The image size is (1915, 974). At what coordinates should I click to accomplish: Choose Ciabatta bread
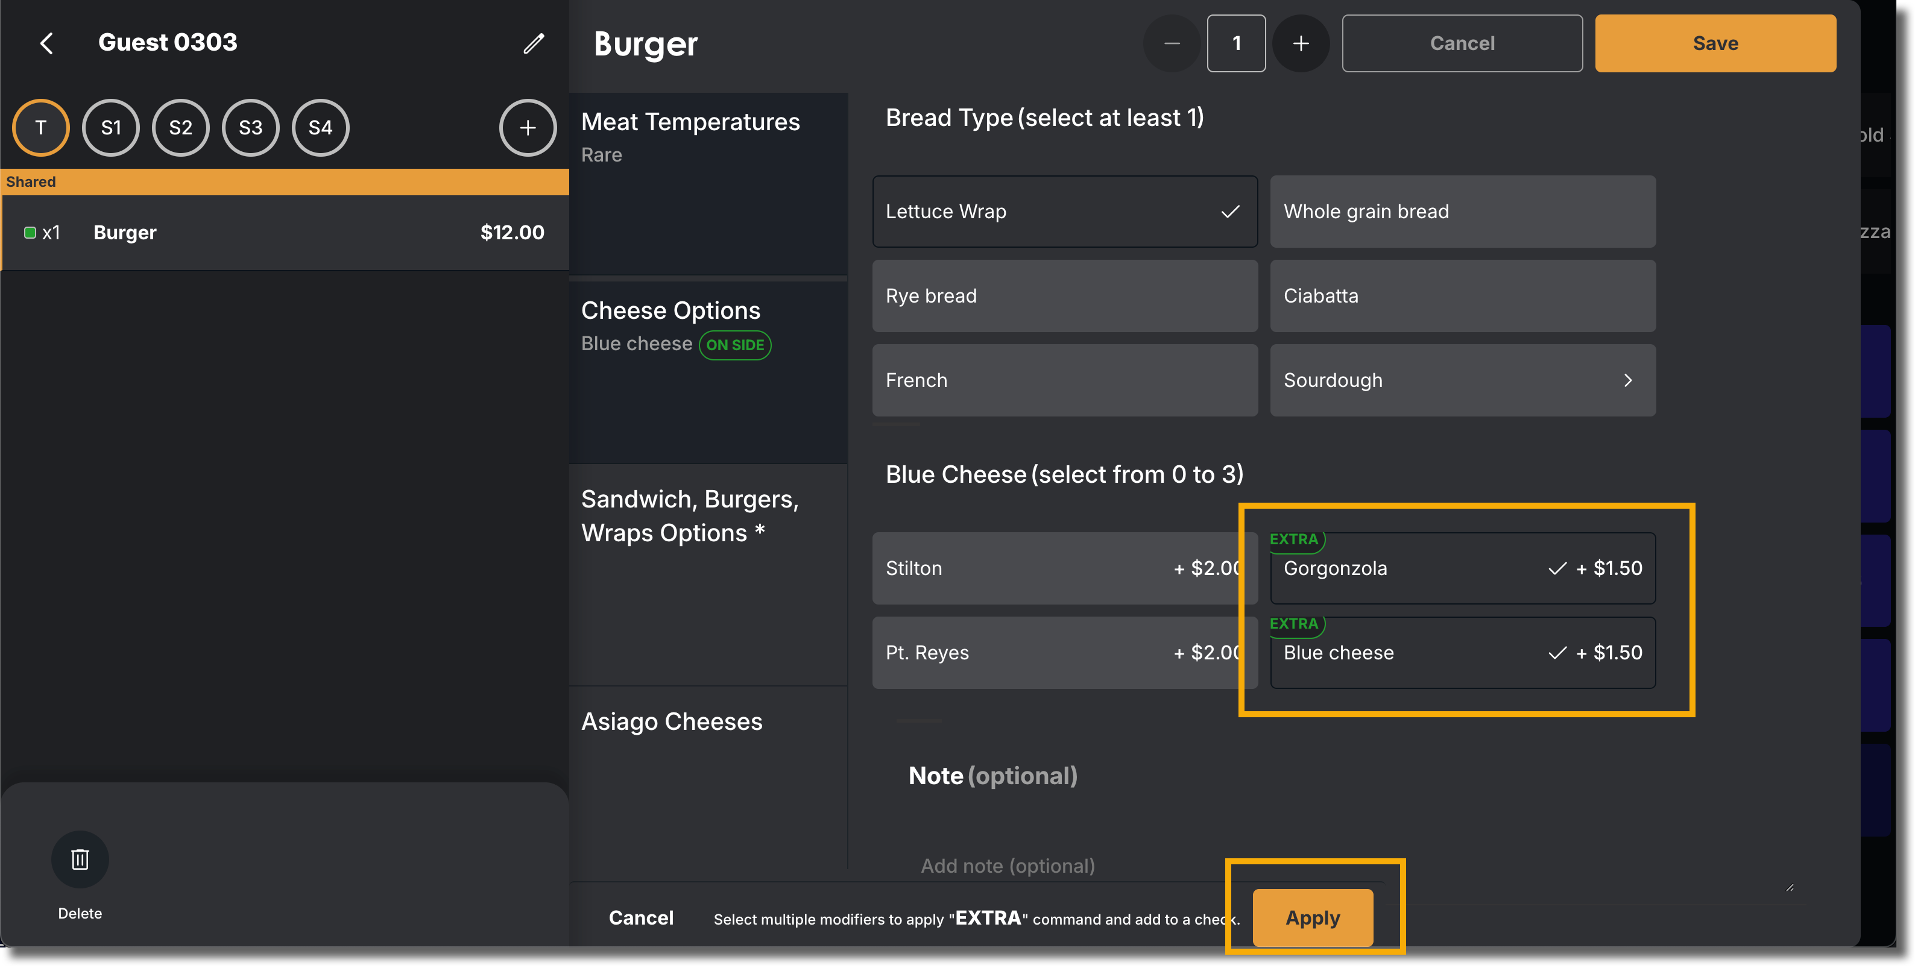1462,296
